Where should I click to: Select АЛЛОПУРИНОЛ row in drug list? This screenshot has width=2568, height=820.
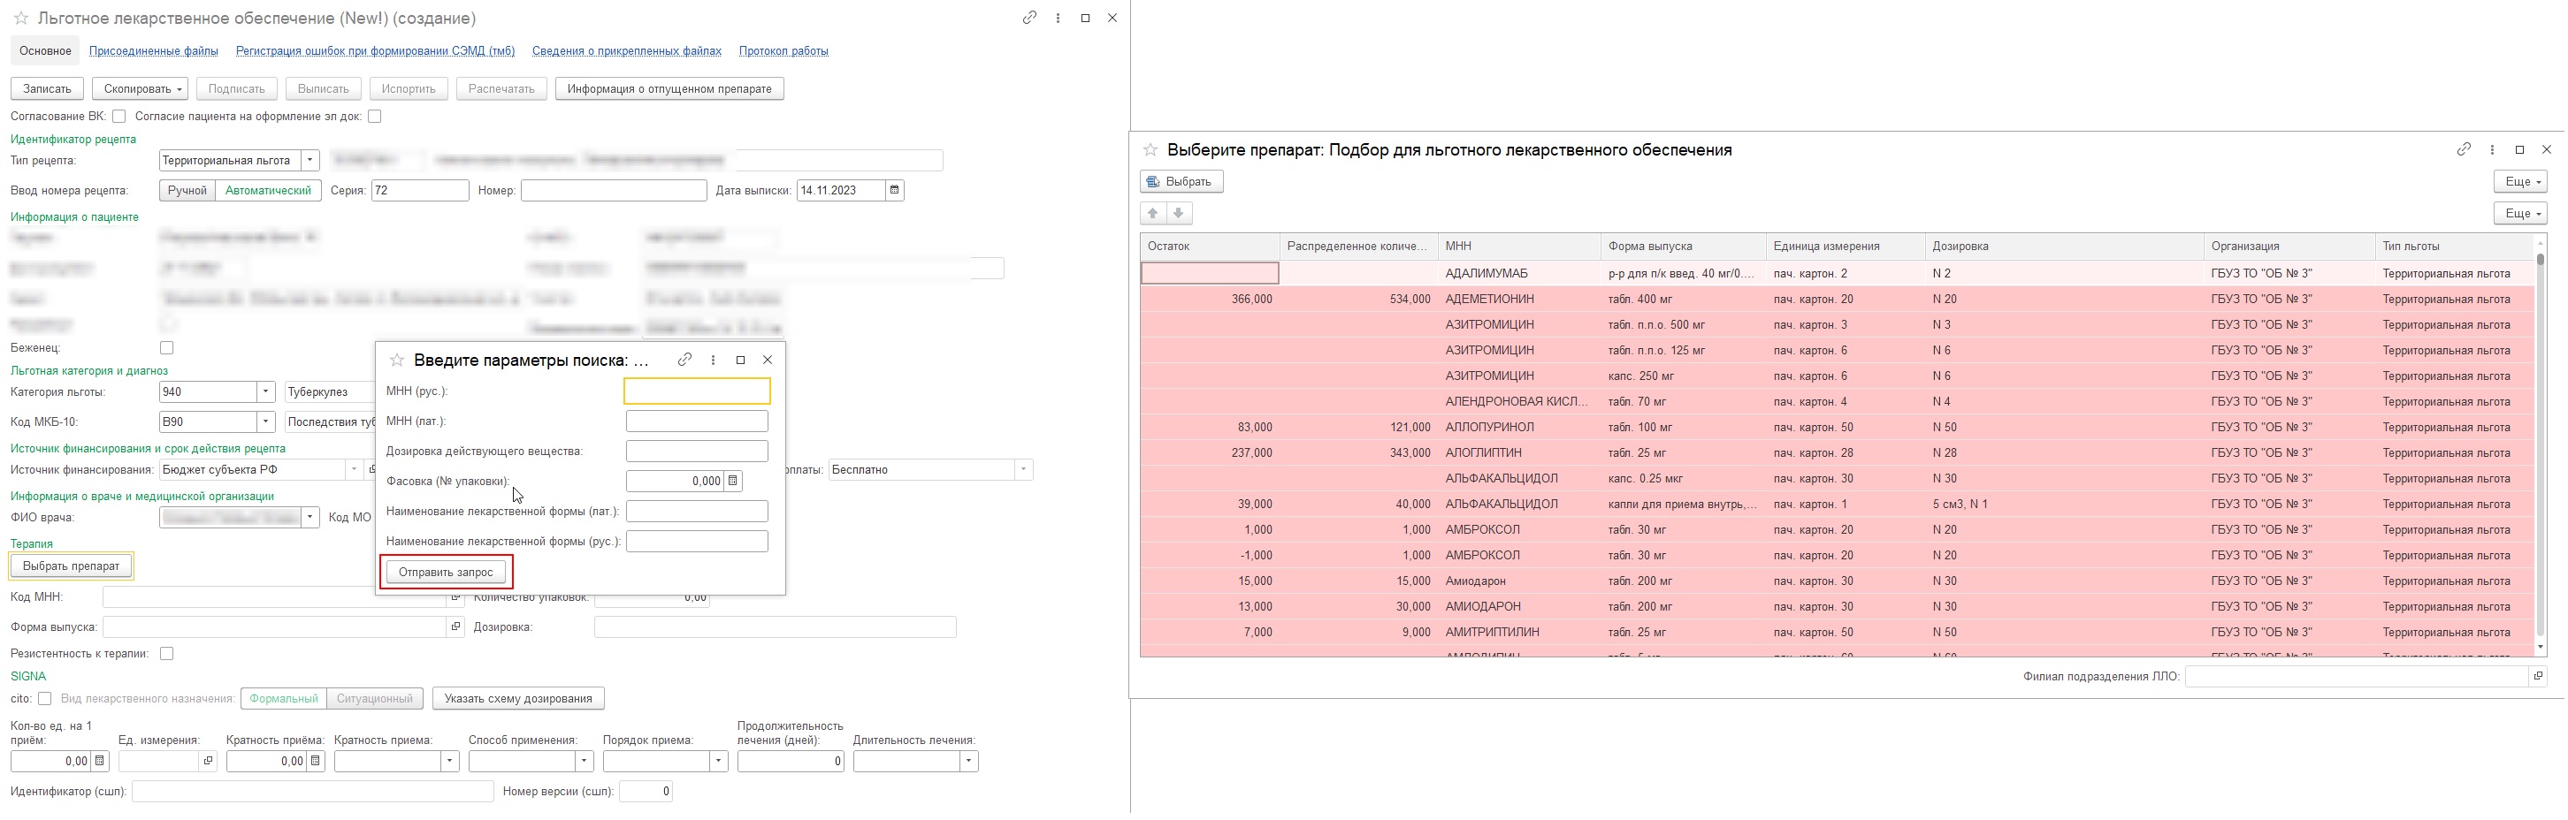click(x=1837, y=428)
